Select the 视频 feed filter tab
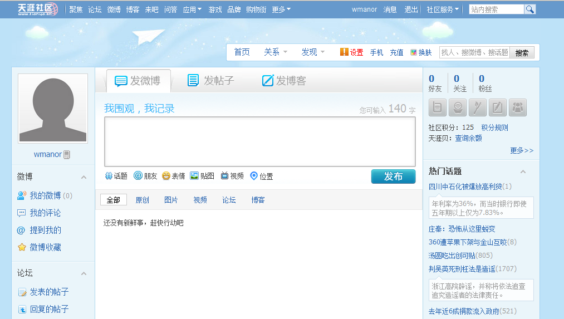 200,200
